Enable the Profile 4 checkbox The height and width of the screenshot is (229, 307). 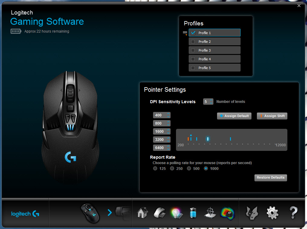(x=193, y=59)
